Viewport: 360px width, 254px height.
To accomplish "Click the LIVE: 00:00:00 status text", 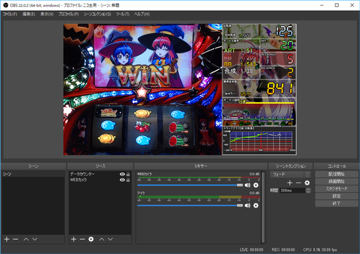I will click(251, 250).
